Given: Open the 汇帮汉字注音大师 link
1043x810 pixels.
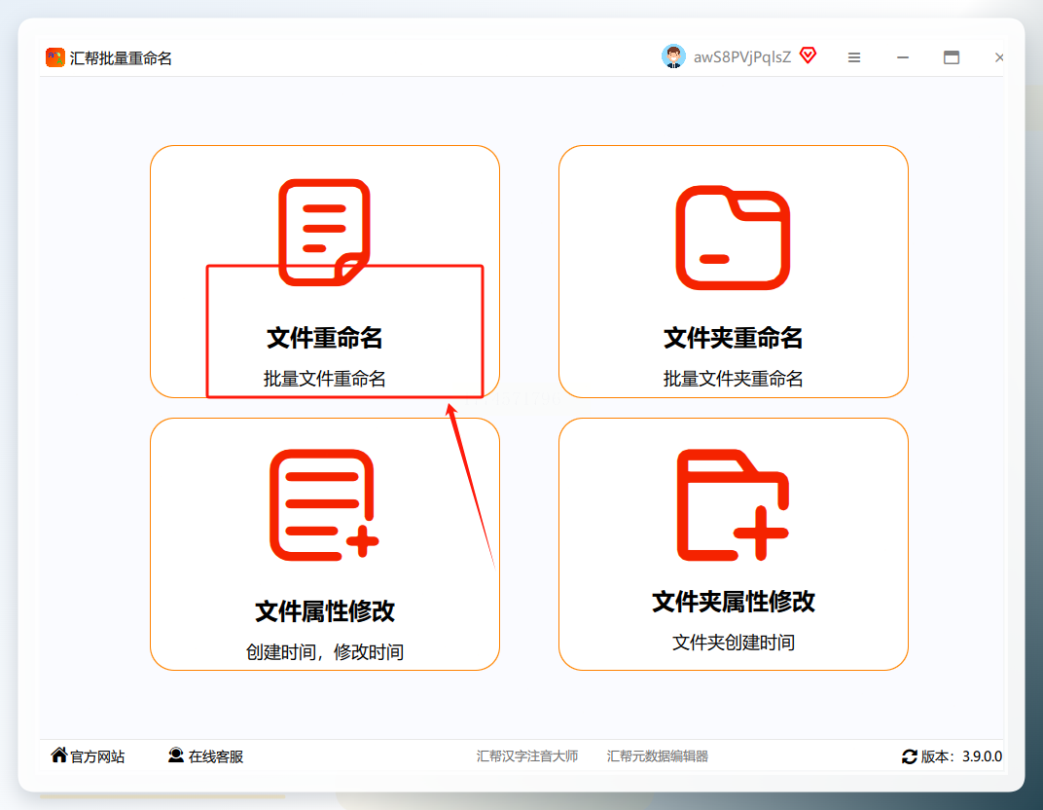Looking at the screenshot, I should (x=526, y=756).
